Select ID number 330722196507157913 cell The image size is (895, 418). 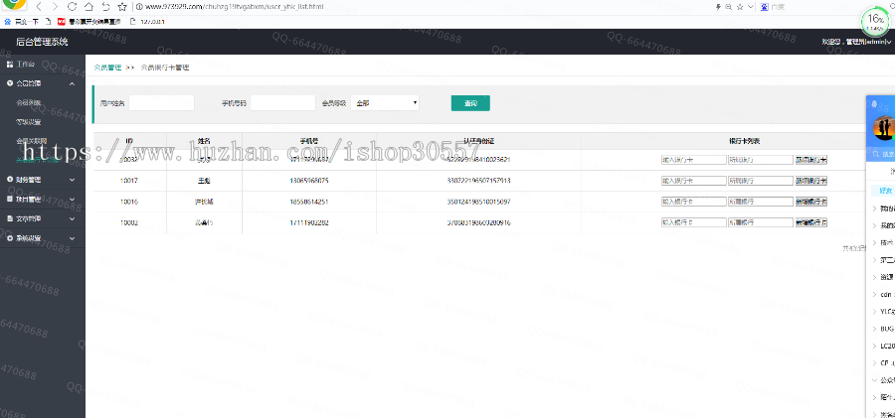point(478,181)
